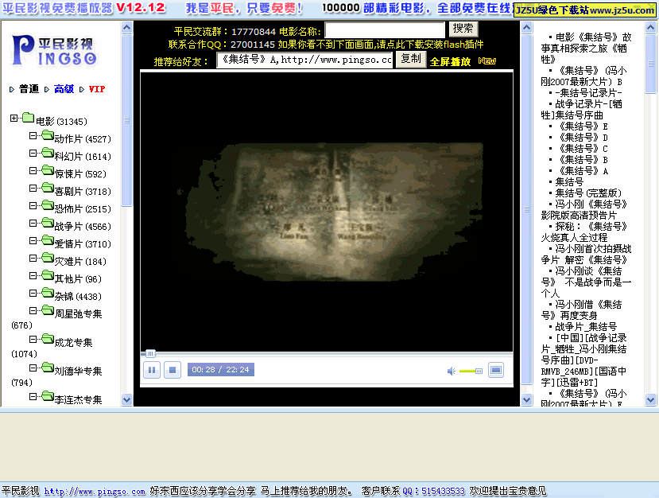The image size is (659, 498).
Task: Switch player to fullscreen mode icon
Action: (x=496, y=370)
